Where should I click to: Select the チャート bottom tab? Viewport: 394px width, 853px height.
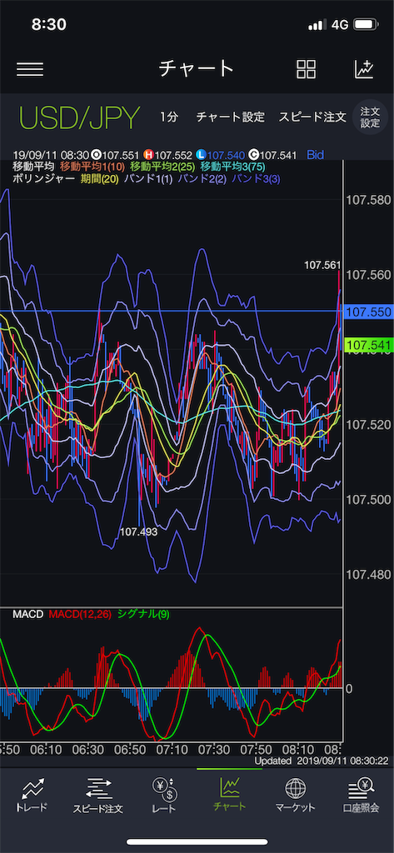[229, 795]
